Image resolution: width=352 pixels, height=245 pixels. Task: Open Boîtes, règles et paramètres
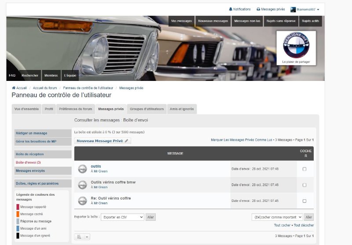[x=43, y=183]
